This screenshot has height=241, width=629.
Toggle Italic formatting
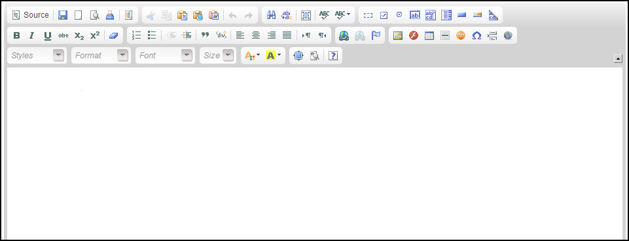pos(32,35)
